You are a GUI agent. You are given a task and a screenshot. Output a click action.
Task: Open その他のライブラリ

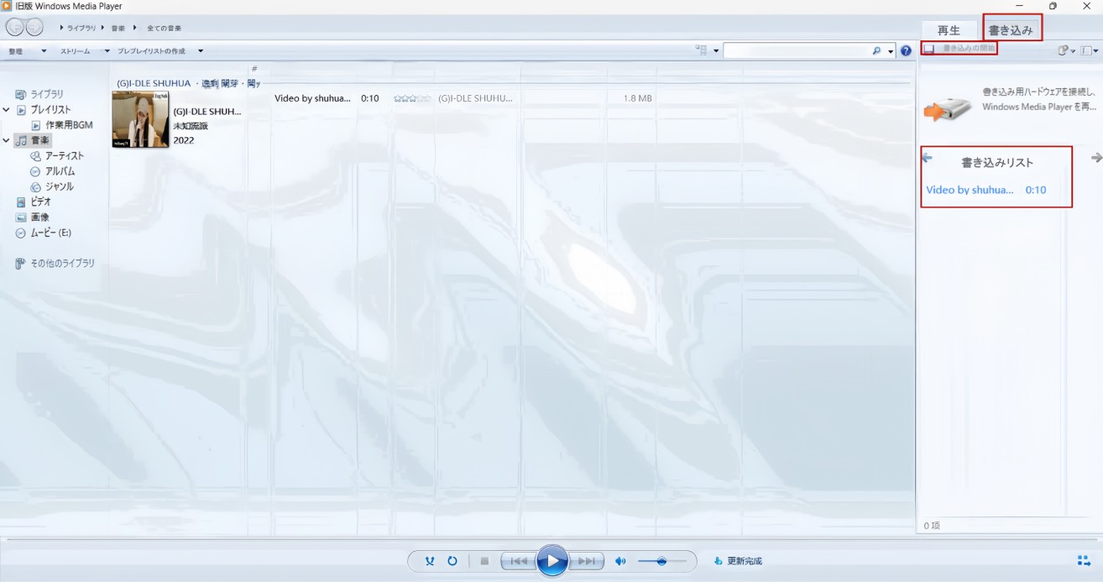point(62,263)
